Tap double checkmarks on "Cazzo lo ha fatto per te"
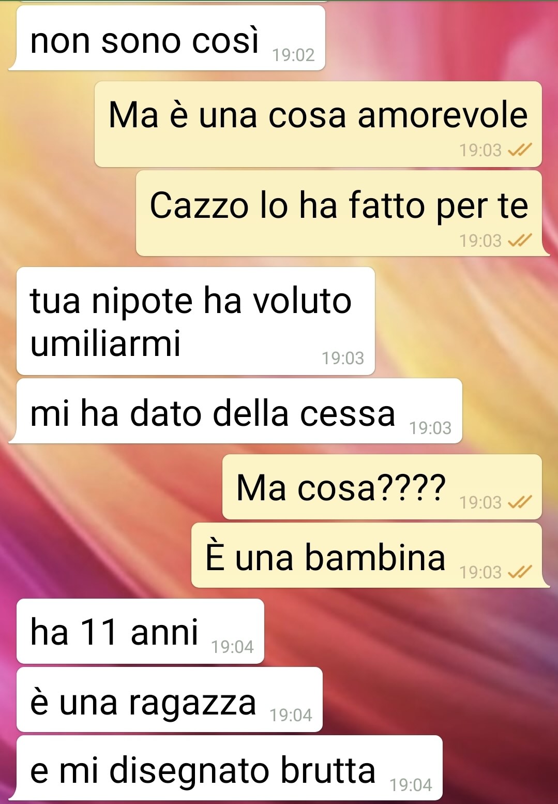558x804 pixels. (x=520, y=241)
